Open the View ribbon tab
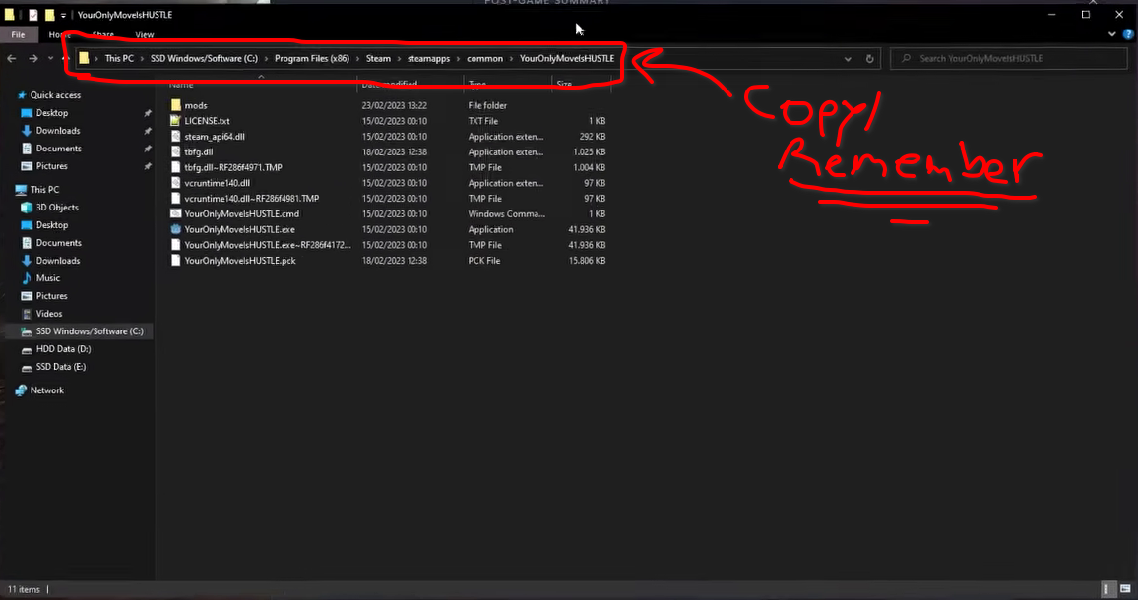The image size is (1138, 600). click(x=145, y=34)
